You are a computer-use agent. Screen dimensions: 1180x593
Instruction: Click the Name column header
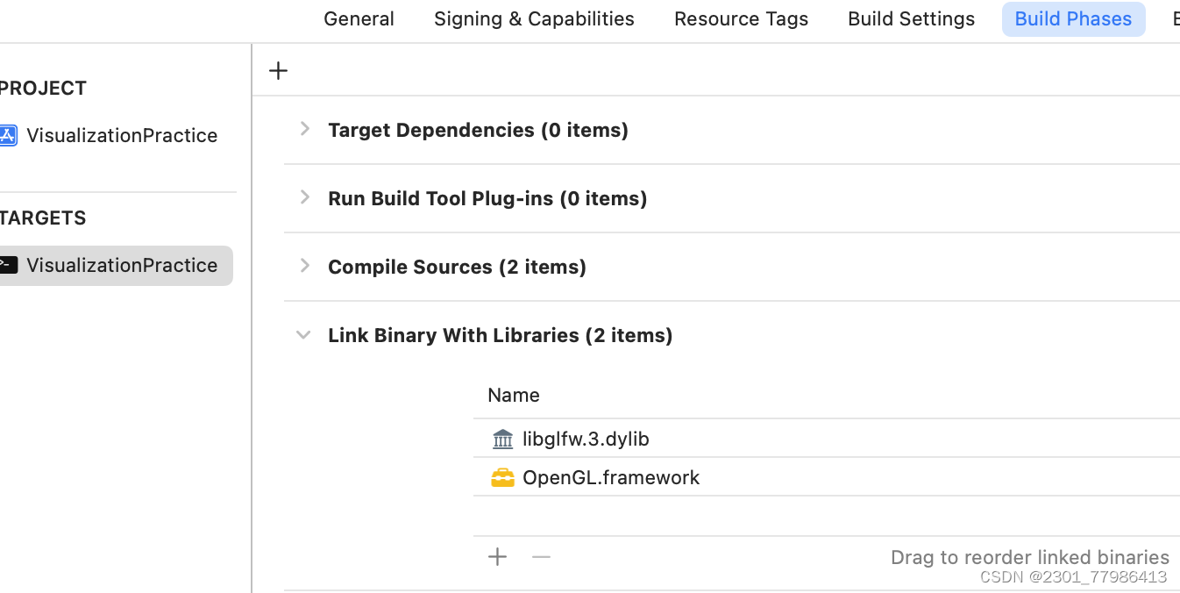pos(514,395)
